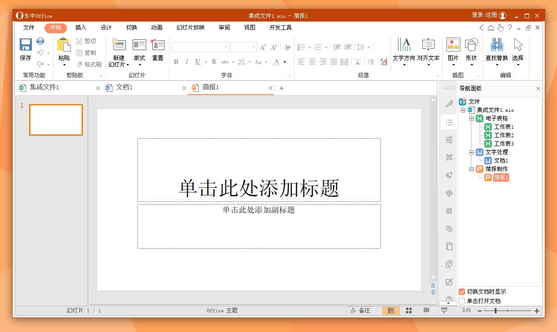Click the 重置 reset button

coord(158,50)
